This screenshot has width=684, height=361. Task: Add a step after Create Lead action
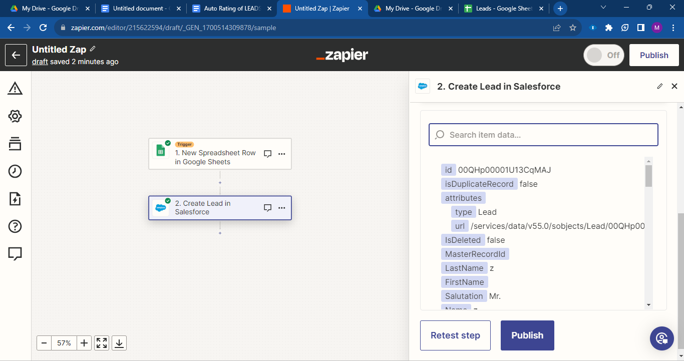click(x=220, y=233)
